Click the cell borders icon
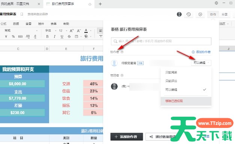235x144 pixels. coord(76,37)
